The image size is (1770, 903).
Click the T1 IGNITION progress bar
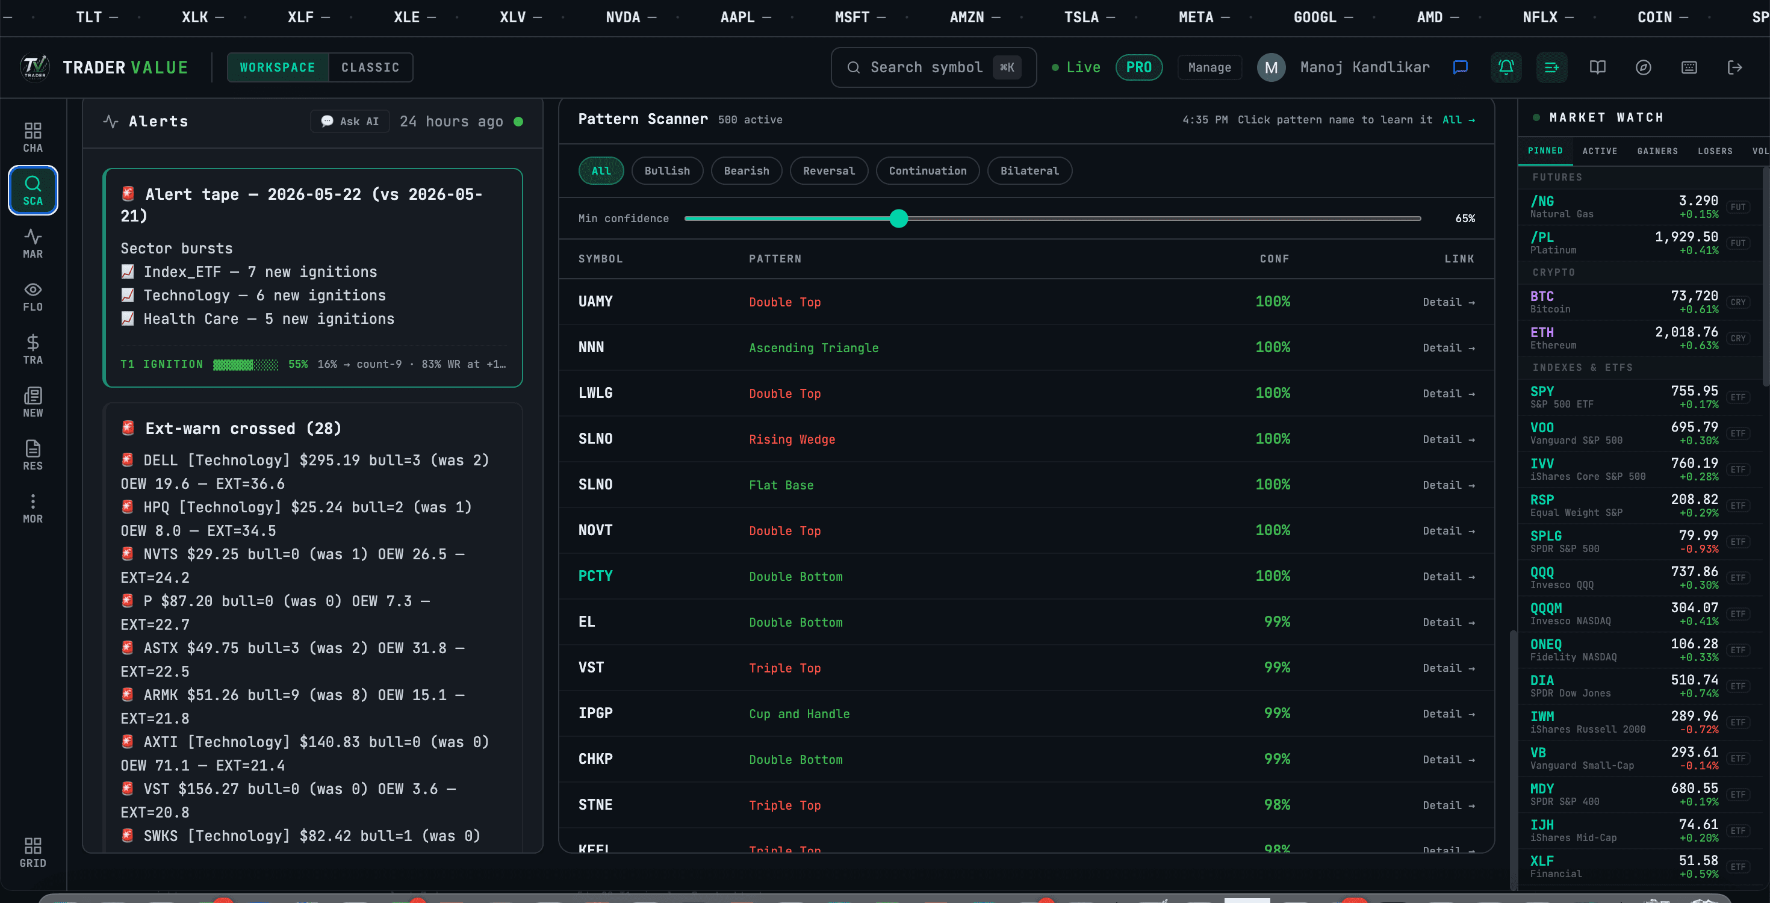[x=245, y=364]
